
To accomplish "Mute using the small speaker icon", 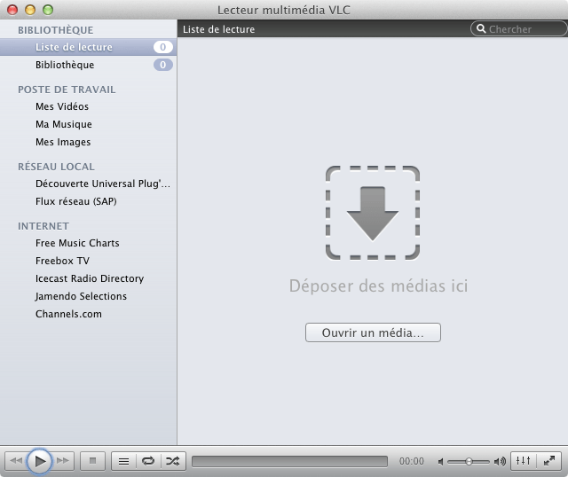I will (440, 462).
